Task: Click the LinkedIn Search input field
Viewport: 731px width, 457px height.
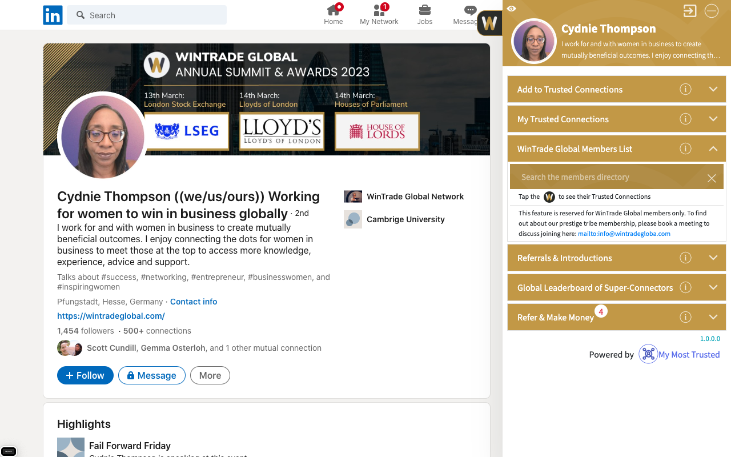Action: coord(147,15)
